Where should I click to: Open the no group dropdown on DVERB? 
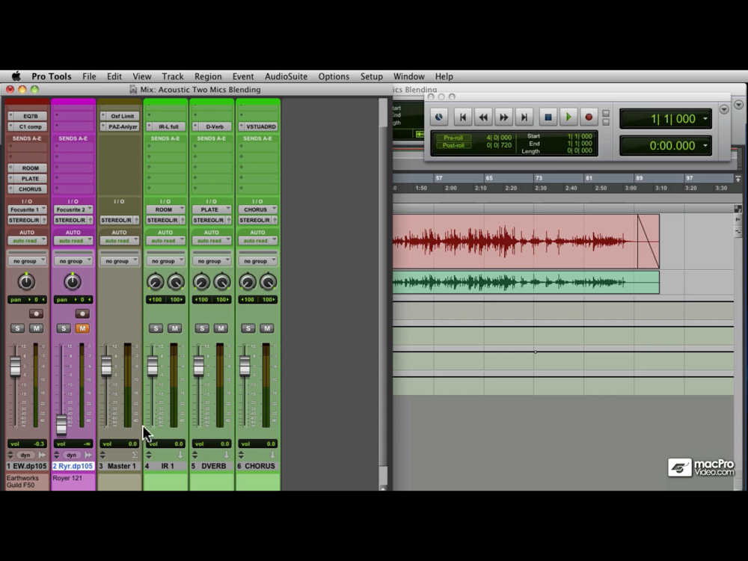click(211, 261)
